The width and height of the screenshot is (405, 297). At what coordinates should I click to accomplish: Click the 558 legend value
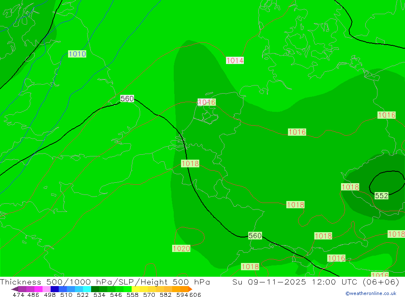point(132,295)
